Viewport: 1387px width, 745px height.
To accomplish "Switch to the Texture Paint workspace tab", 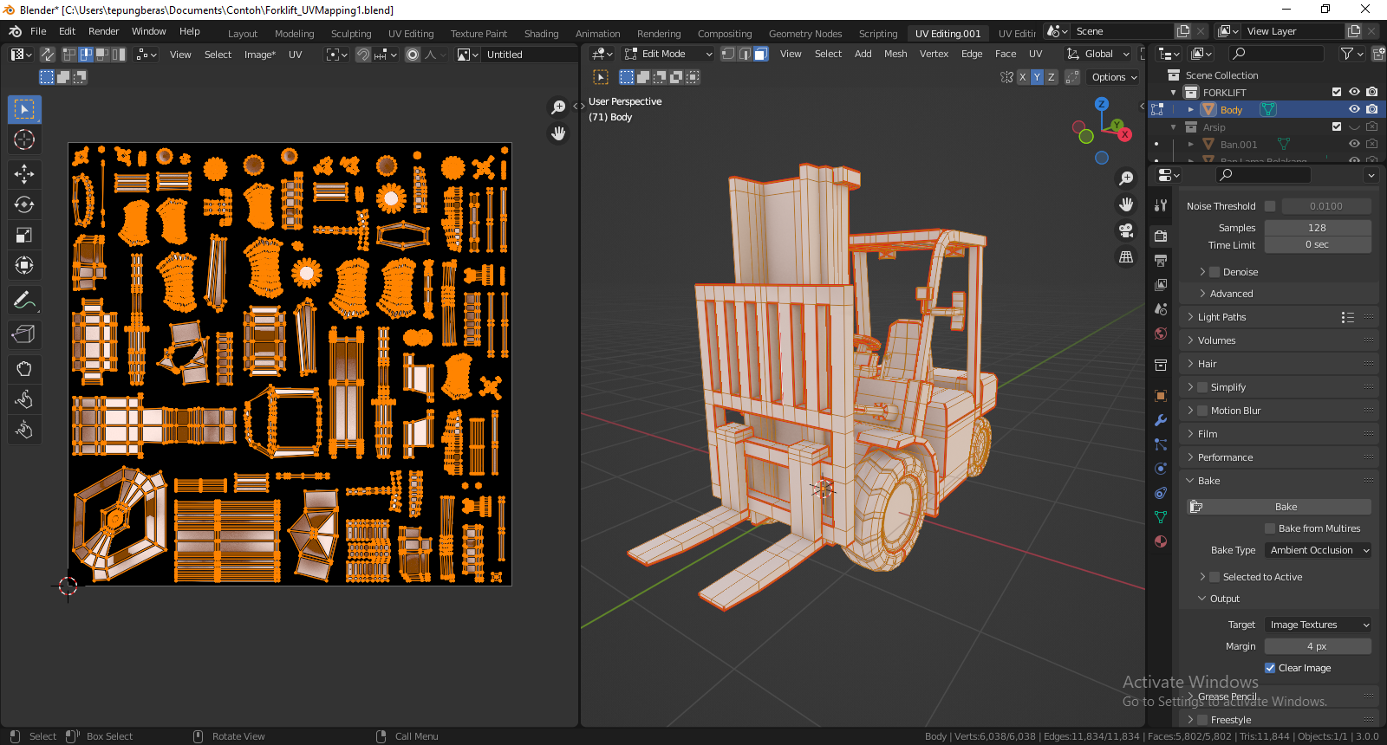I will click(x=479, y=34).
